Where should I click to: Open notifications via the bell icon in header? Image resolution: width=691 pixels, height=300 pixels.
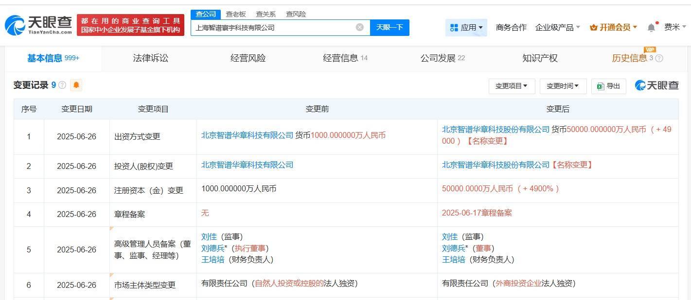652,27
